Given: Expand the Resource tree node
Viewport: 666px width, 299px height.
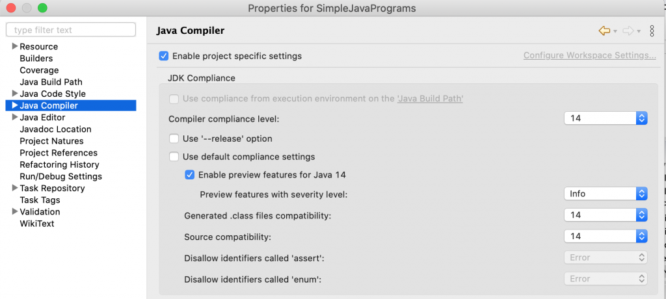Looking at the screenshot, I should [x=14, y=47].
